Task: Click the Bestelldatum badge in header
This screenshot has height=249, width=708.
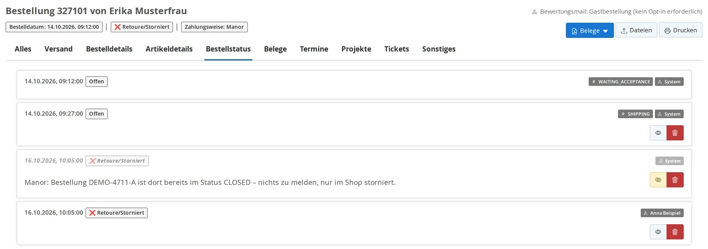Action: coord(54,27)
